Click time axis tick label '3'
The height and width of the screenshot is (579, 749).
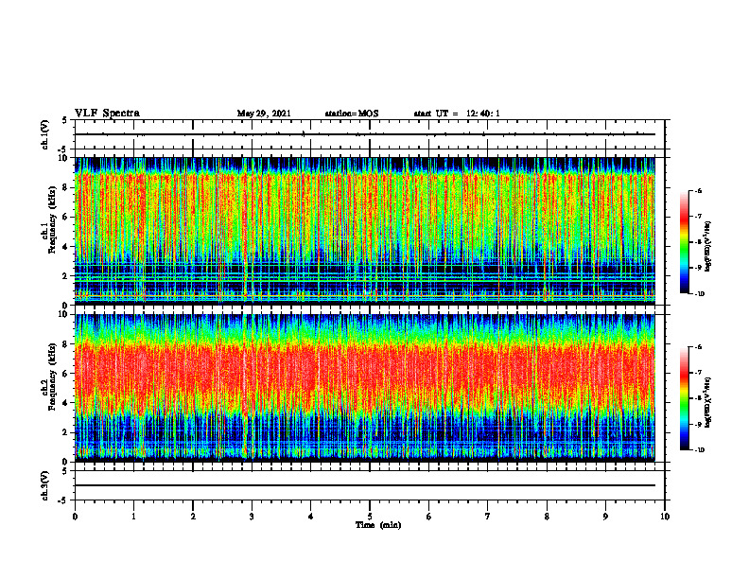click(252, 517)
